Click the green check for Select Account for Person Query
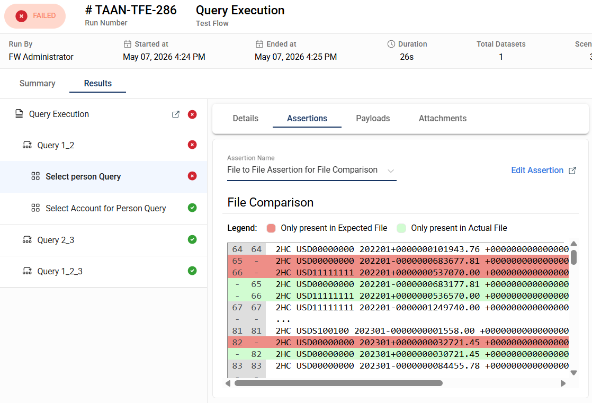This screenshot has height=403, width=592. (192, 208)
